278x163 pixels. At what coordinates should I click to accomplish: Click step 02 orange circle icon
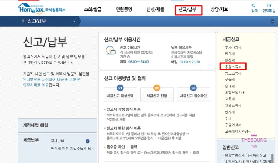(157, 88)
